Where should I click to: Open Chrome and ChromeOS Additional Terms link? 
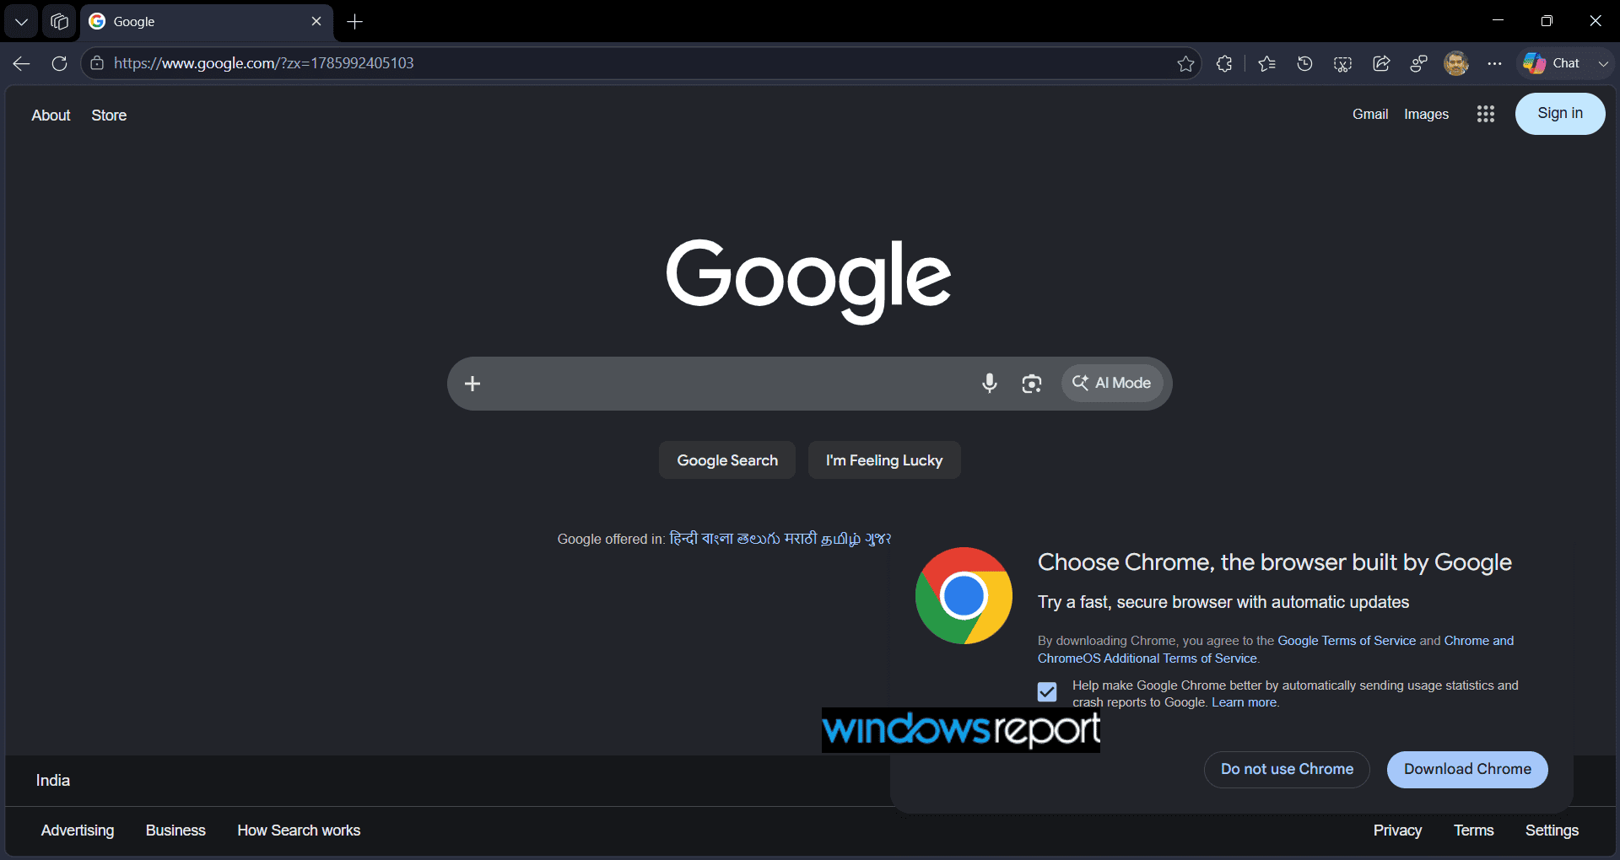point(1276,649)
